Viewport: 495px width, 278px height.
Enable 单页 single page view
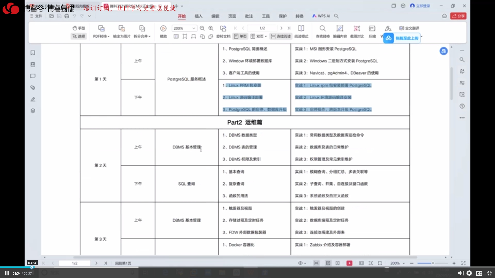(240, 36)
